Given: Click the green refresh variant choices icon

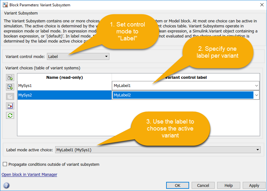Looking at the screenshot, I should tap(10, 115).
